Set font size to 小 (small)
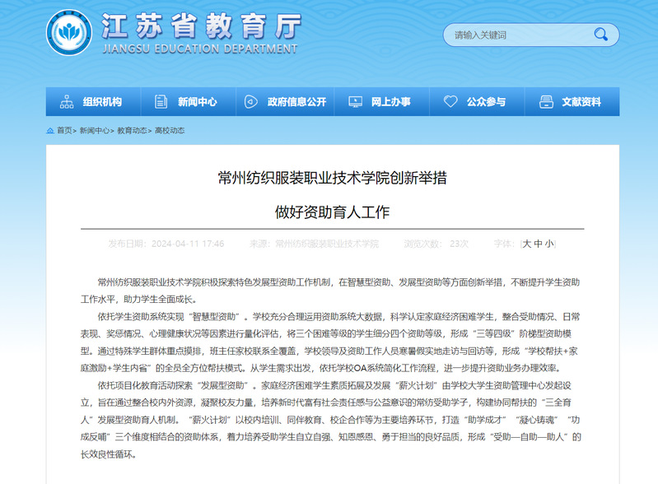The width and height of the screenshot is (658, 484). point(549,244)
